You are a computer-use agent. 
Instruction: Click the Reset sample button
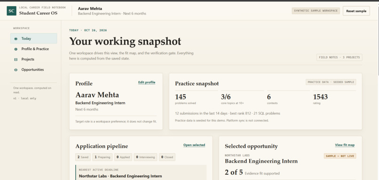[x=356, y=11]
